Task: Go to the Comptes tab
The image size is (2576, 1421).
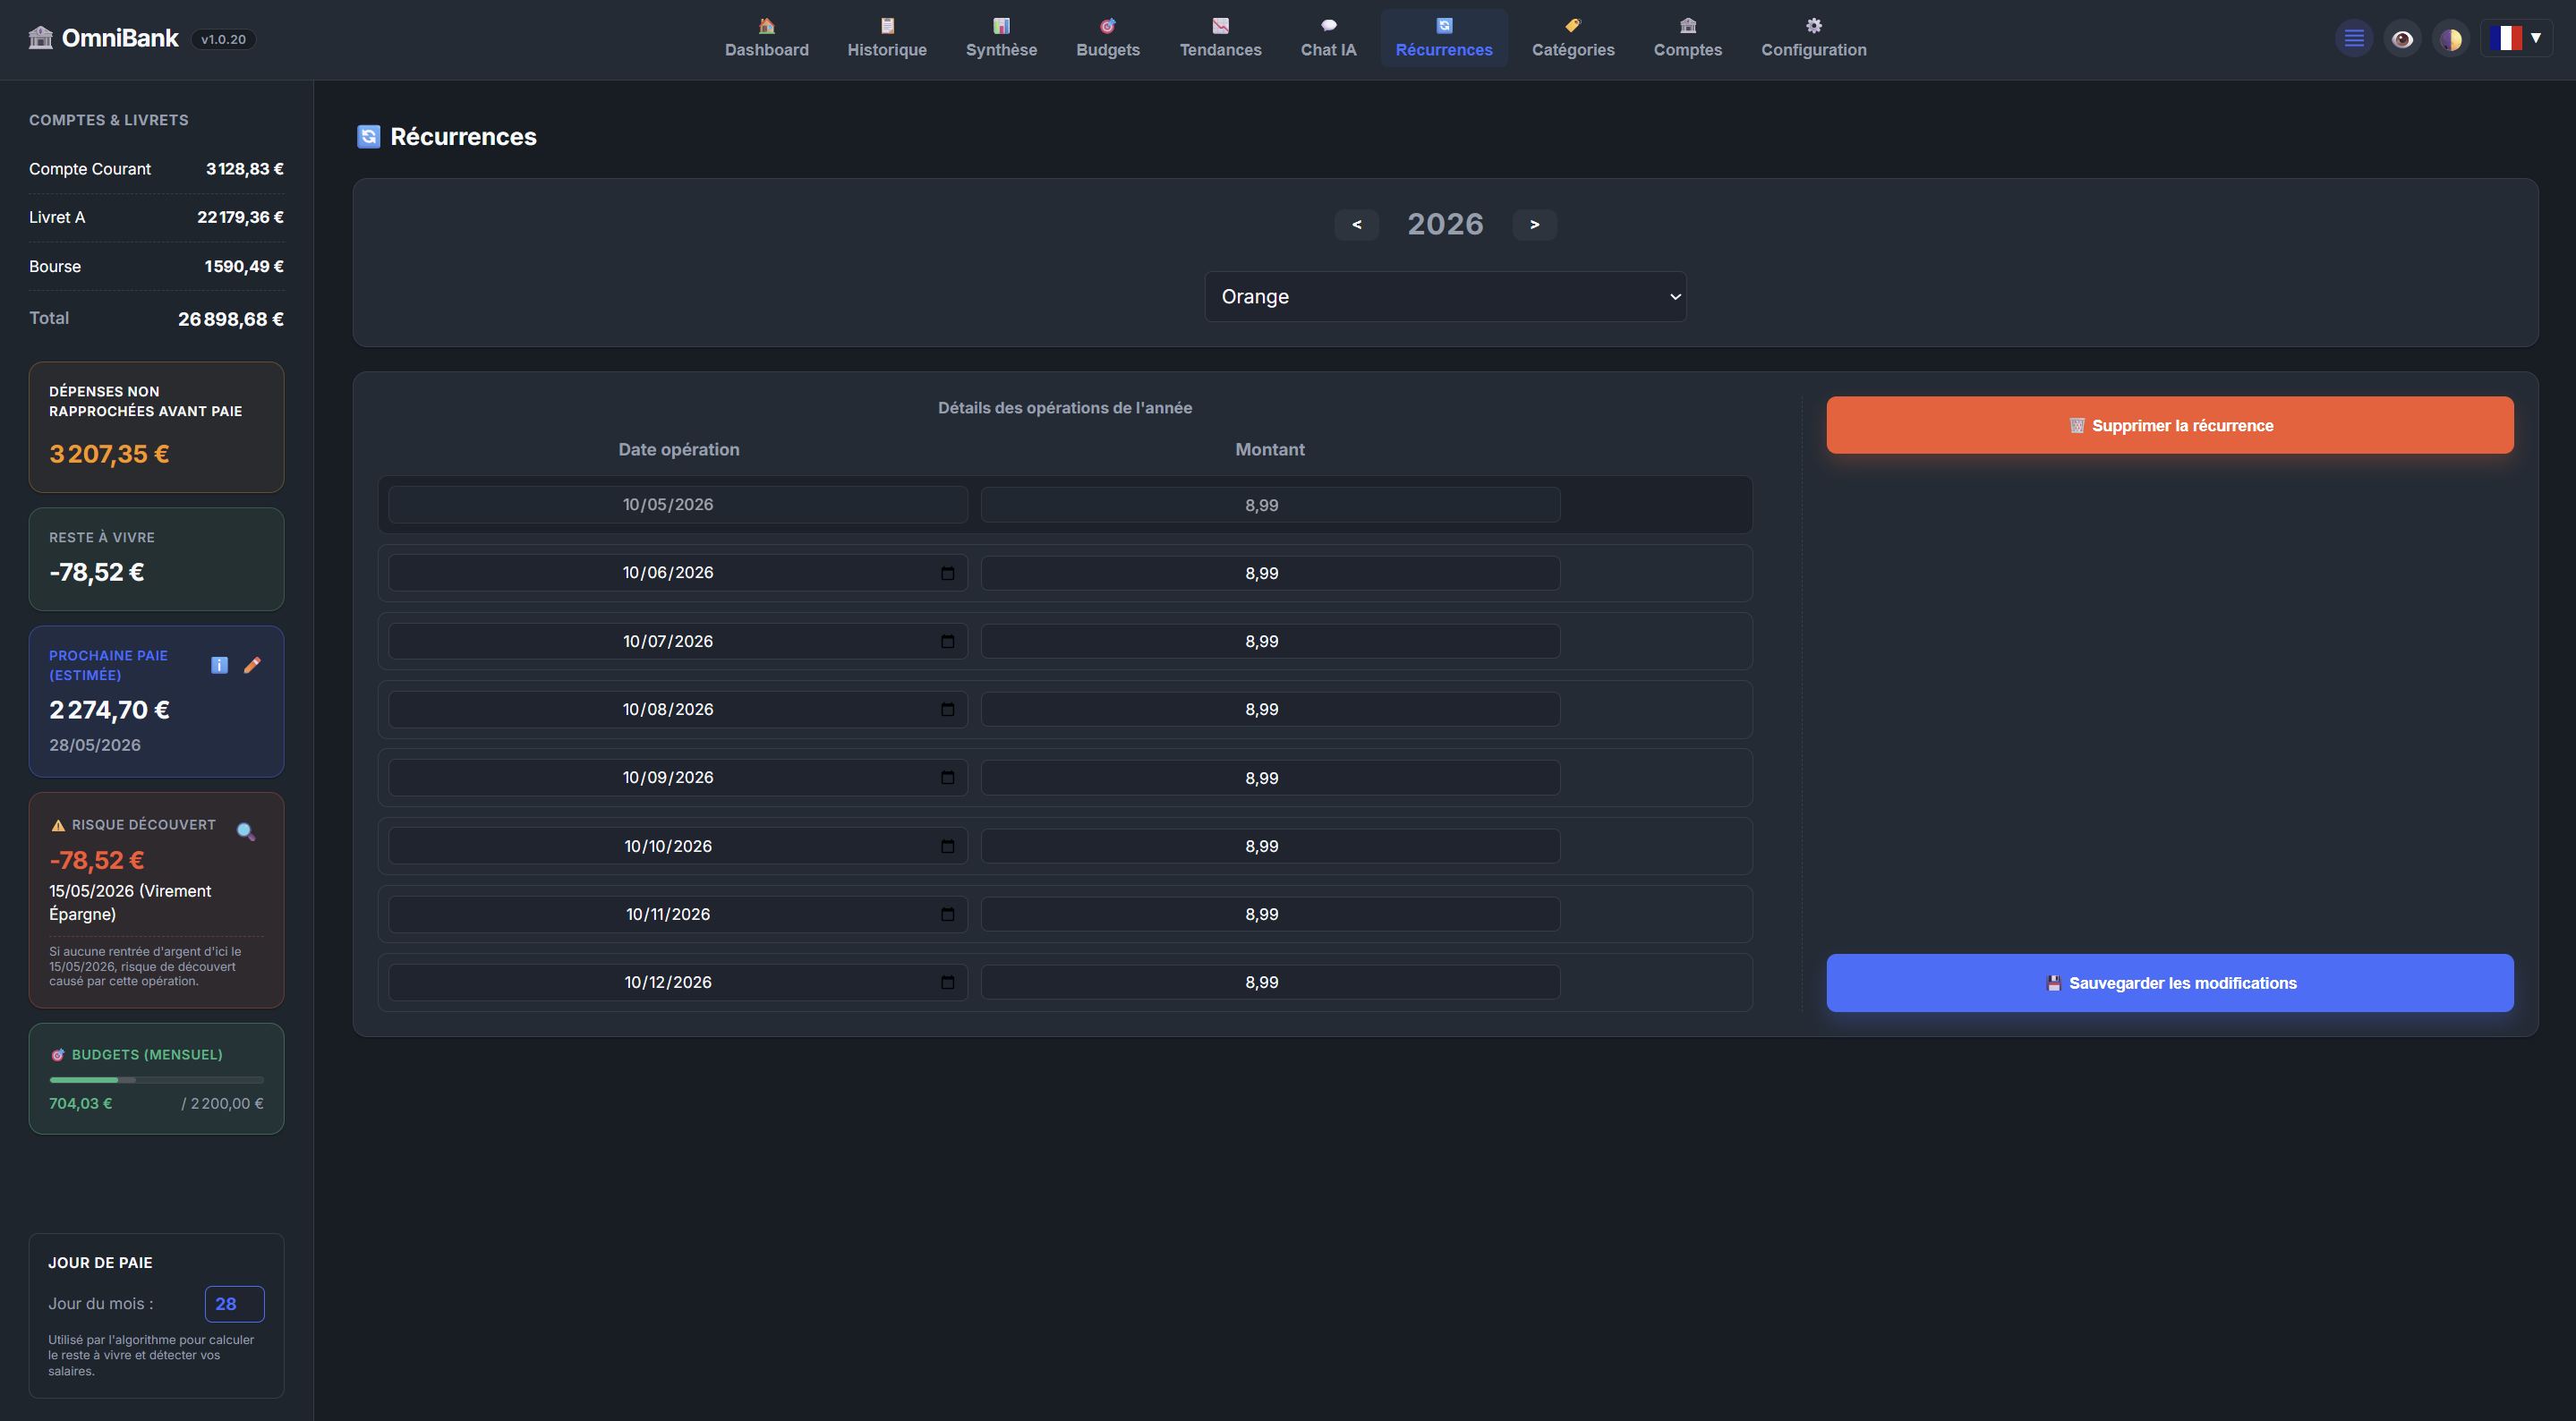Action: pos(1687,38)
